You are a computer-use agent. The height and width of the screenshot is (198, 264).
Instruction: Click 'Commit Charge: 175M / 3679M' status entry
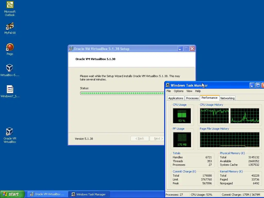(x=241, y=195)
